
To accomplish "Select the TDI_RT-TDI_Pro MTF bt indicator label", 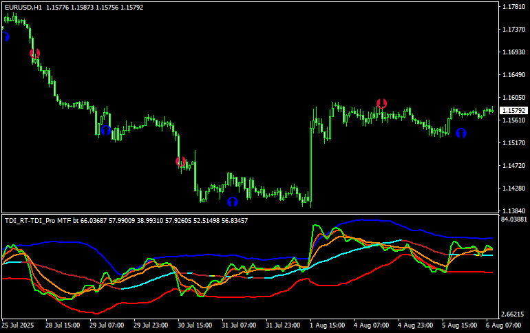I will click(x=42, y=221).
